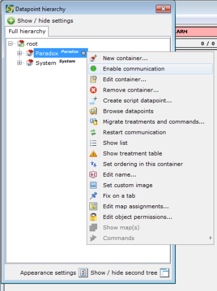Toggle Show / hide settings plus icon
The width and height of the screenshot is (217, 291).
(11, 21)
